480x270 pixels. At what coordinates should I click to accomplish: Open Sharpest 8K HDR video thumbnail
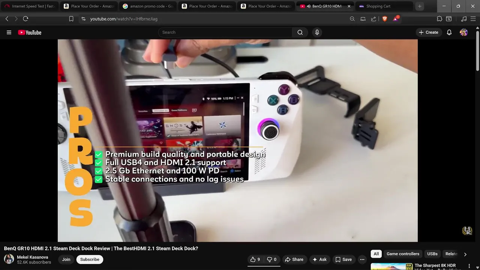point(391,267)
